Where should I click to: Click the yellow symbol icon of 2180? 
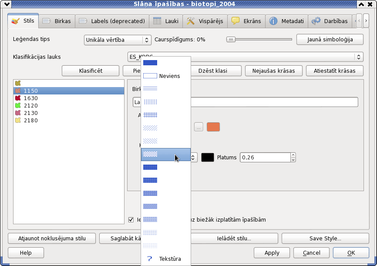[x=18, y=120]
